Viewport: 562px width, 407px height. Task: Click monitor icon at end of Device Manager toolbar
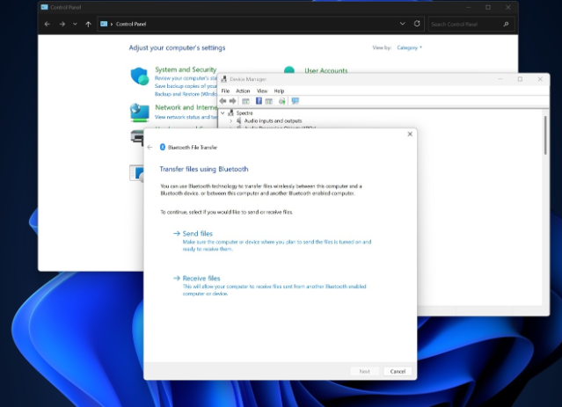click(x=295, y=101)
